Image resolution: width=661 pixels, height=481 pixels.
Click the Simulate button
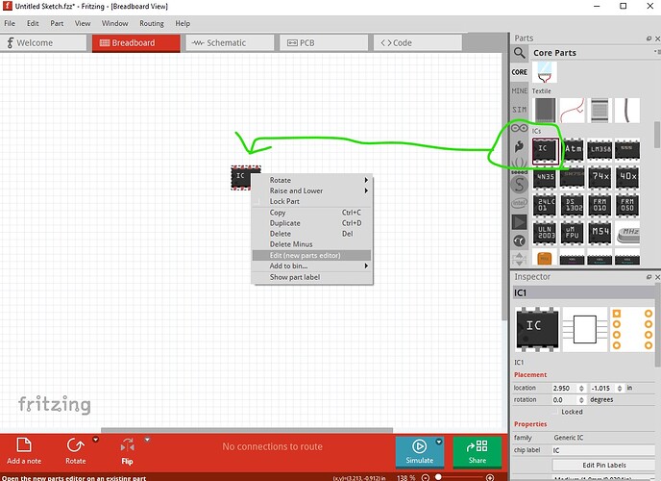[x=420, y=452]
